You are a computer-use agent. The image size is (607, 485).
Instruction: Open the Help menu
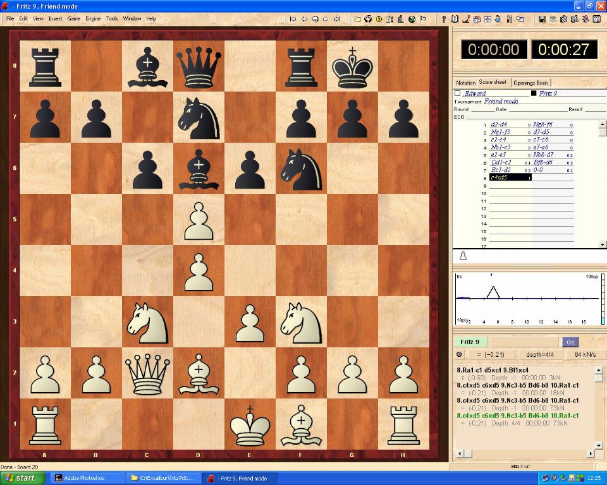[151, 18]
